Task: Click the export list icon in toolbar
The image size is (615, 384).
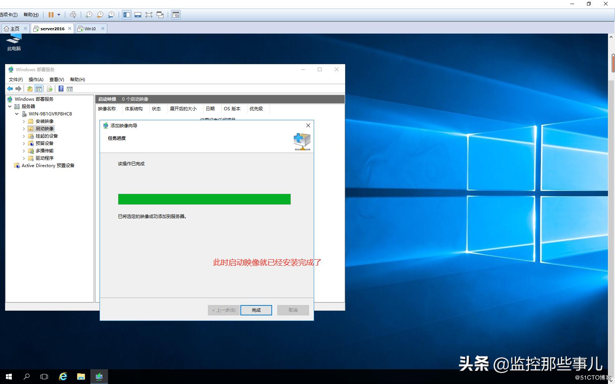Action: pos(49,89)
